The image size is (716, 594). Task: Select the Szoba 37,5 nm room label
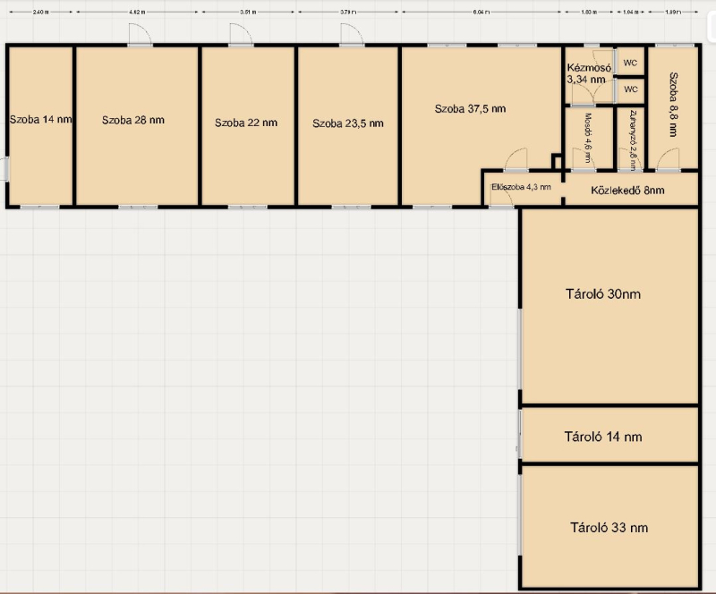click(471, 109)
